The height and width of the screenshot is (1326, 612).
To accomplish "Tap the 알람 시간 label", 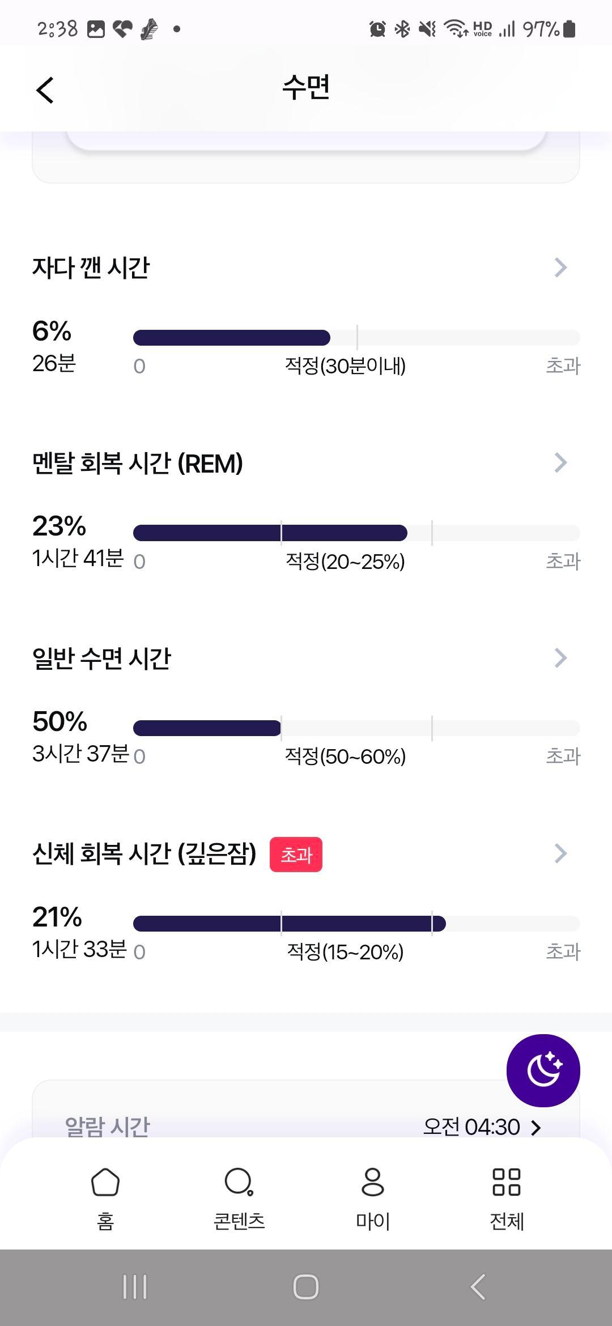I will click(107, 1127).
